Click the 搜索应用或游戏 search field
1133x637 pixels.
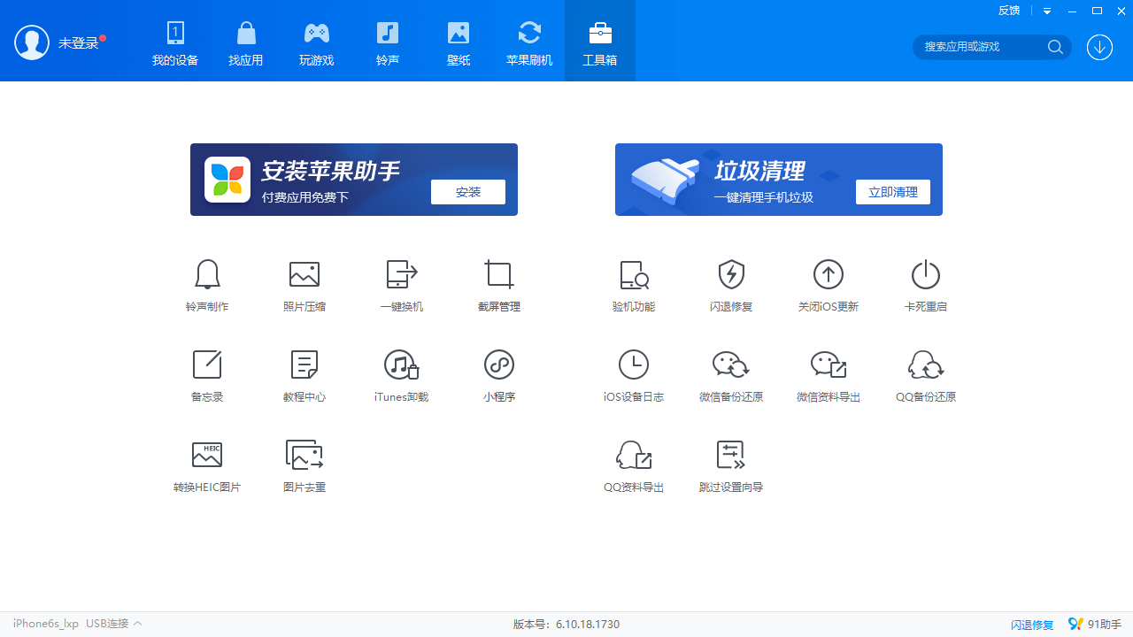coord(983,47)
